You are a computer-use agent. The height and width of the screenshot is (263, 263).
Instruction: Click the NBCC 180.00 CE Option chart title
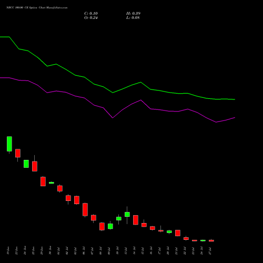[x=37, y=8]
